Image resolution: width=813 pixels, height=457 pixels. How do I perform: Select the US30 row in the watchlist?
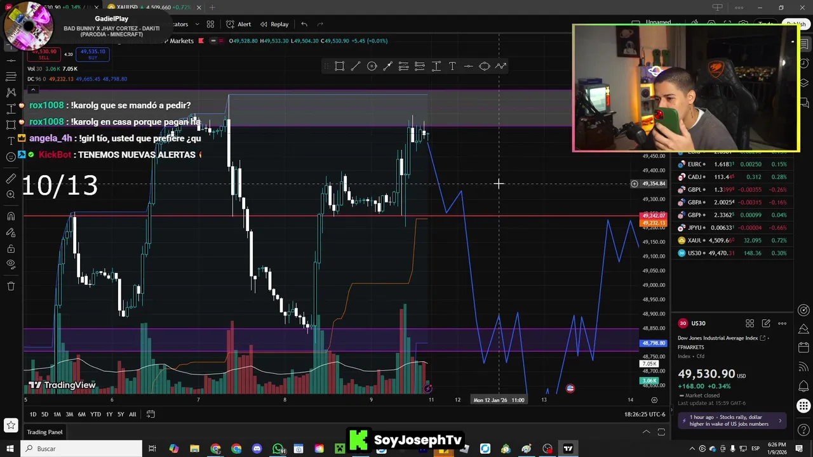click(732, 253)
